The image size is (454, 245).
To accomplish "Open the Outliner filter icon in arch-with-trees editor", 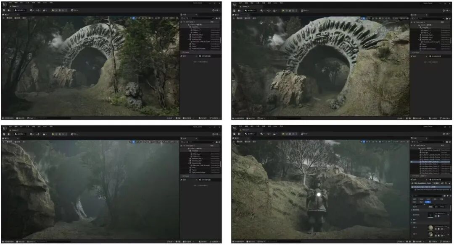I will pyautogui.click(x=182, y=18).
